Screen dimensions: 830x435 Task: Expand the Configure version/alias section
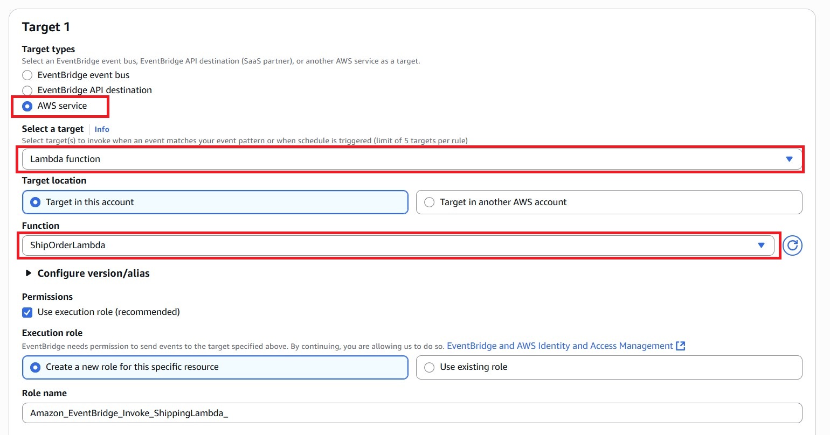tap(93, 273)
